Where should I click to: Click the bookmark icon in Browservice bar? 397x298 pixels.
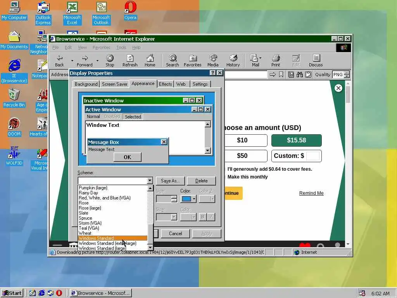click(281, 74)
